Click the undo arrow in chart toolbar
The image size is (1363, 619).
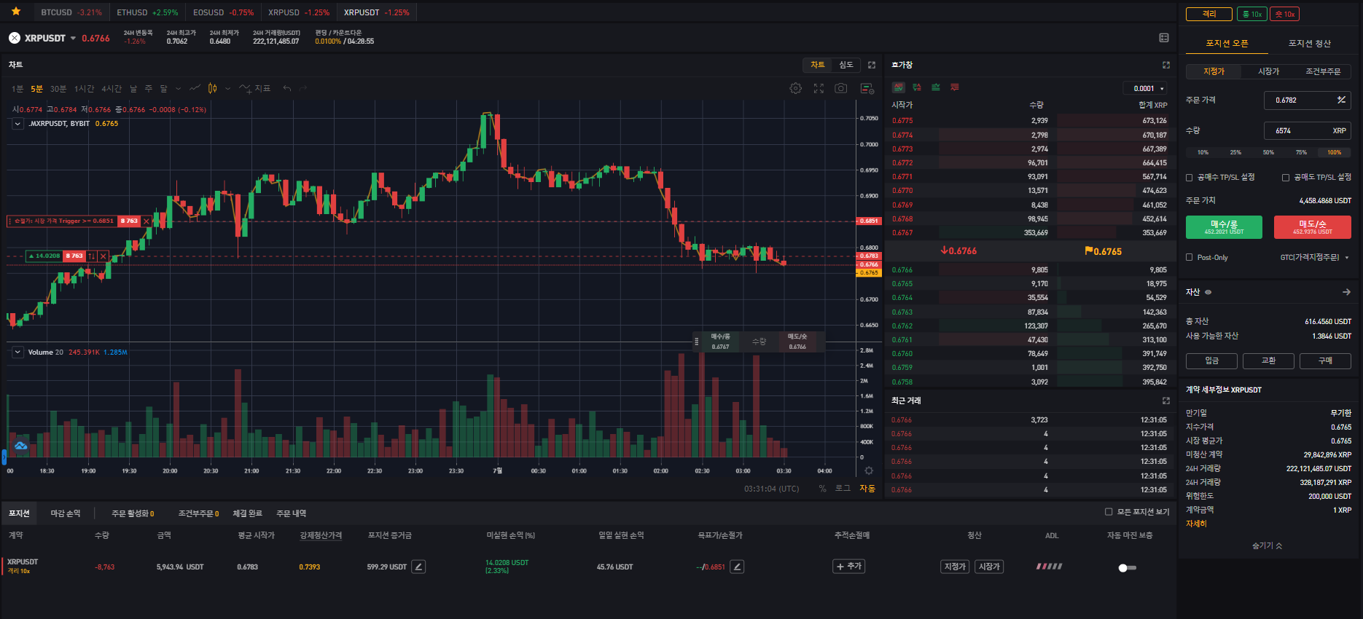coord(287,88)
